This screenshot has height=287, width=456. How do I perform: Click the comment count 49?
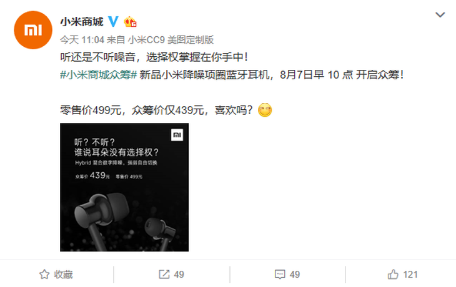(295, 275)
